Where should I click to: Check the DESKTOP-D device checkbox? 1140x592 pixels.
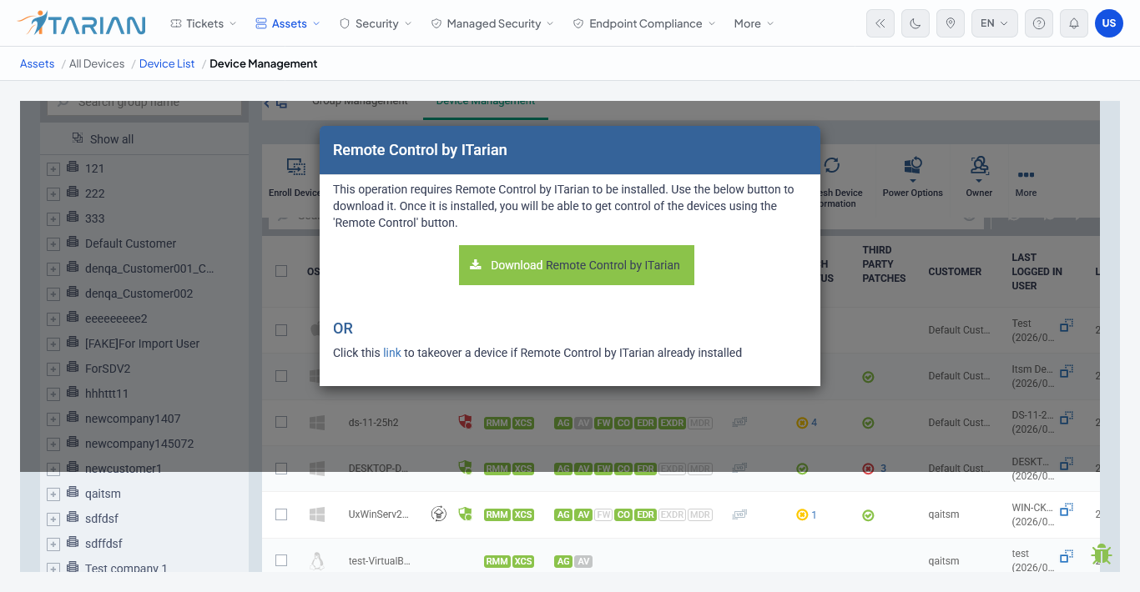[x=281, y=469]
